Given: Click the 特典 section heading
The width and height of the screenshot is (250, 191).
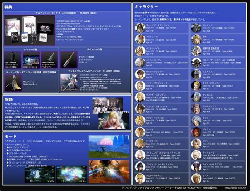Looking at the screenshot, I should click(x=8, y=7).
